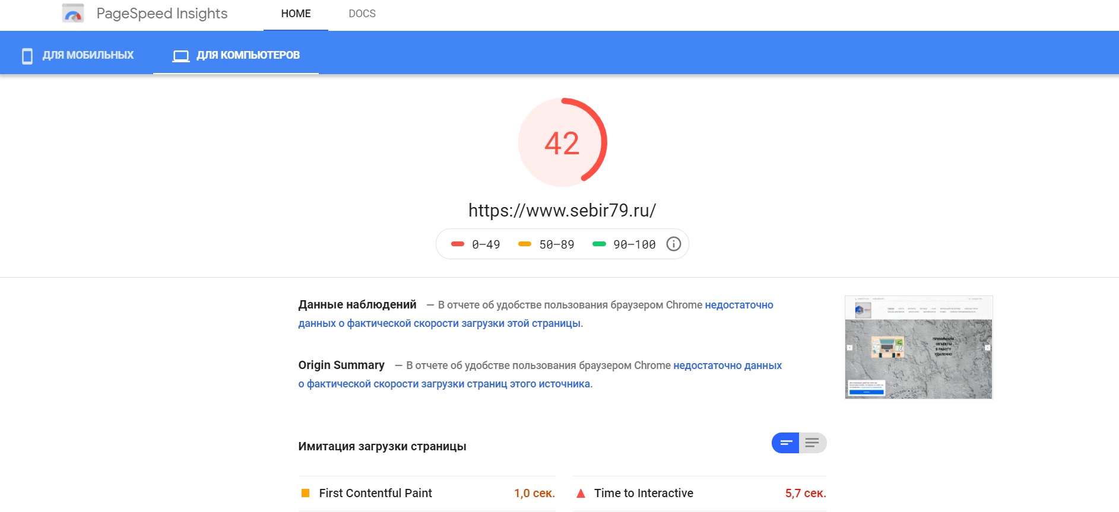
Task: Click the info icon beside score legend
Action: pyautogui.click(x=673, y=244)
